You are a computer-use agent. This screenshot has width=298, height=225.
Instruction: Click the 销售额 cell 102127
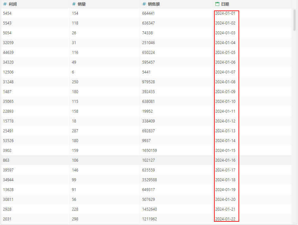148,160
